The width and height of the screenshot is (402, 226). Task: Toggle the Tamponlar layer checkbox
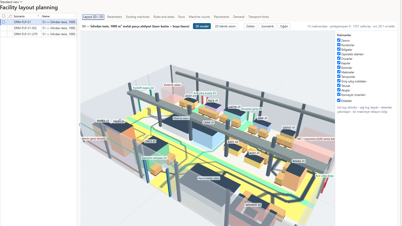point(339,76)
